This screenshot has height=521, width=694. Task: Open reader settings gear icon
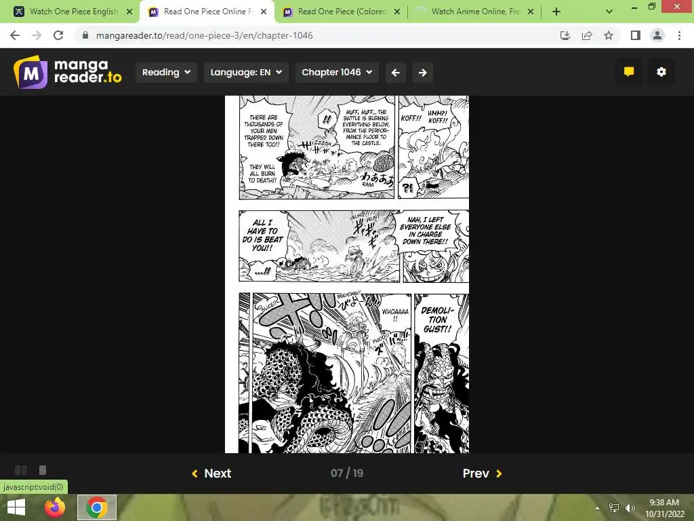tap(661, 72)
